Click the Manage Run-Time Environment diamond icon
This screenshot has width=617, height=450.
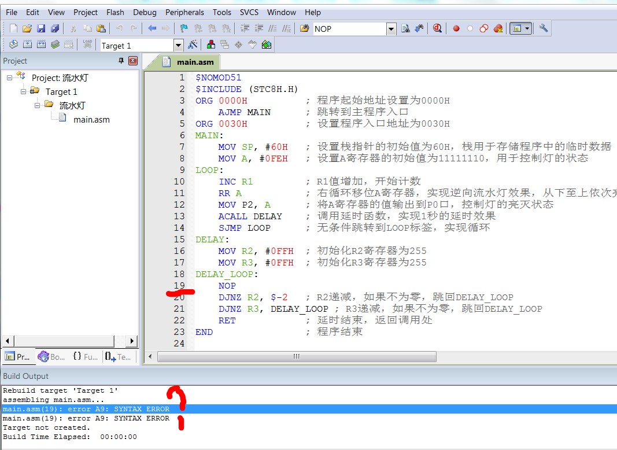point(238,45)
